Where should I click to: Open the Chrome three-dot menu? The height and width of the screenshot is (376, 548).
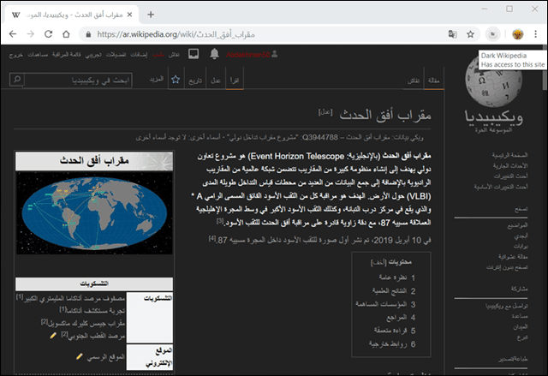pos(535,34)
